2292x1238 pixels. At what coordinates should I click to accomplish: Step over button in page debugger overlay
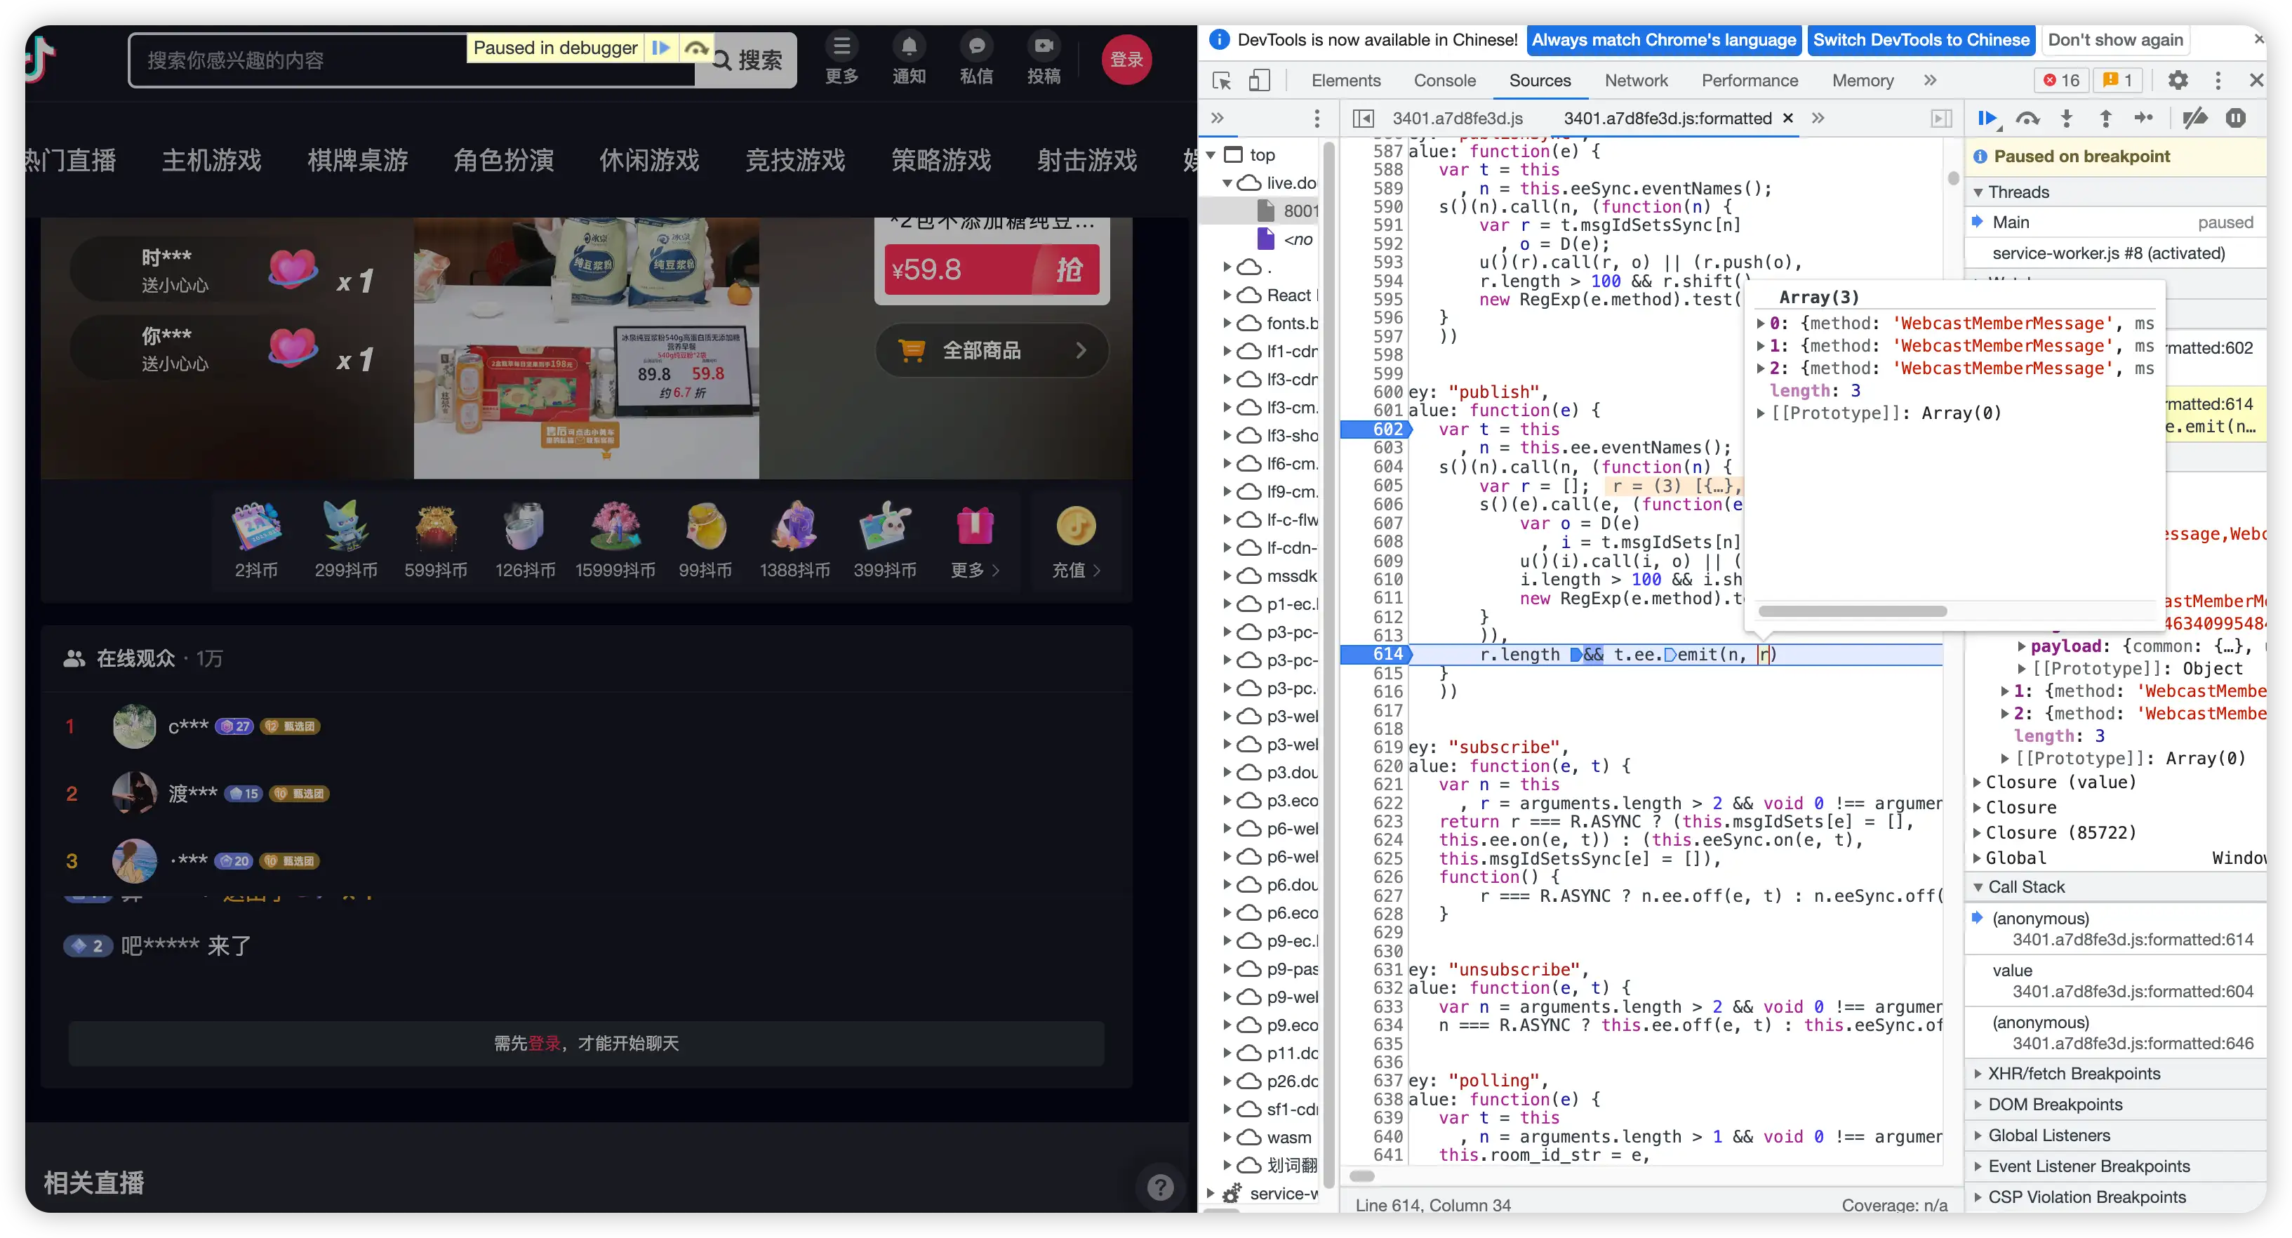pyautogui.click(x=695, y=48)
